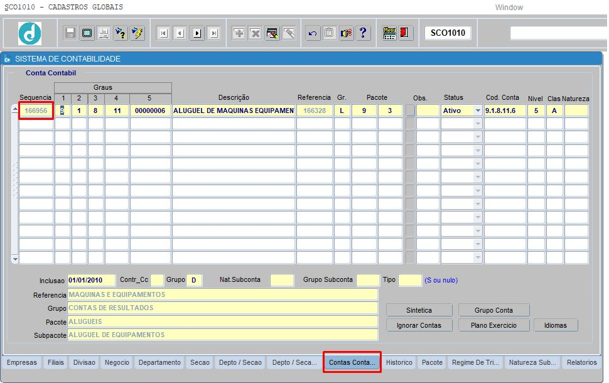The height and width of the screenshot is (383, 609).
Task: Open the Status dropdown in the fourth row
Action: click(x=478, y=151)
